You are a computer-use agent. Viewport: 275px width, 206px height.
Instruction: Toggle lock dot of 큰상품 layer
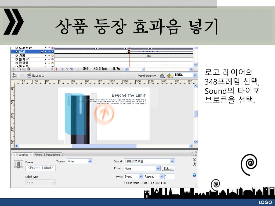[x=49, y=63]
